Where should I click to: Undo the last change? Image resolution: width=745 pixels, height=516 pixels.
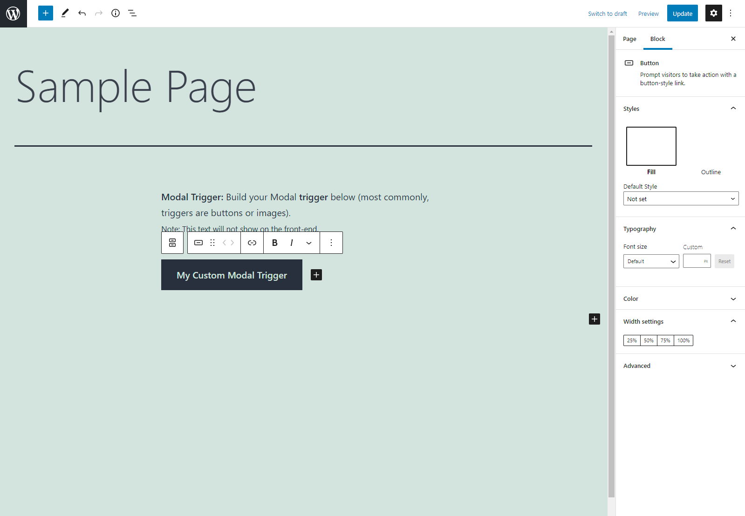click(x=82, y=13)
